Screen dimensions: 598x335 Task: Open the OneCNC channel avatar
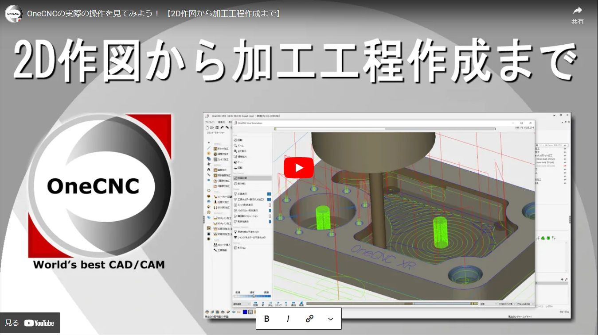(14, 14)
